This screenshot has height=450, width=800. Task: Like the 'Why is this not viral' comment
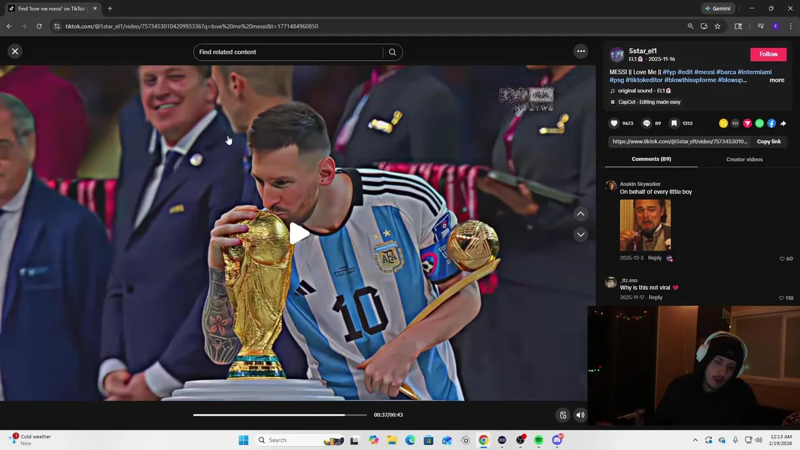point(781,298)
